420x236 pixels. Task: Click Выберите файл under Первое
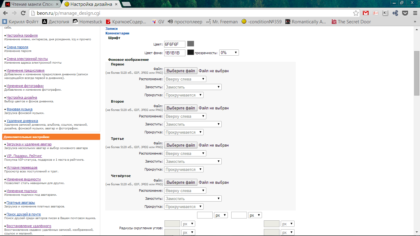[181, 71]
